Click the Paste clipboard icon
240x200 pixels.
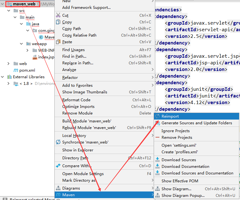pos(58,42)
